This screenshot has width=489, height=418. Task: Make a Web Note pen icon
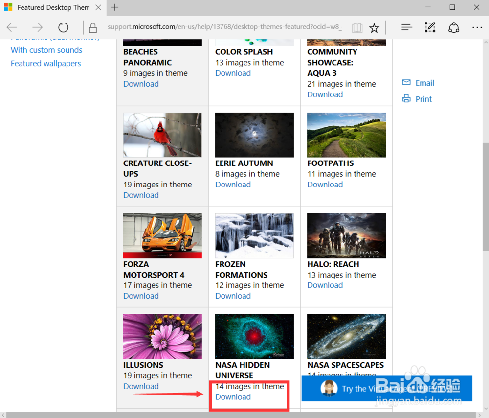tap(430, 27)
